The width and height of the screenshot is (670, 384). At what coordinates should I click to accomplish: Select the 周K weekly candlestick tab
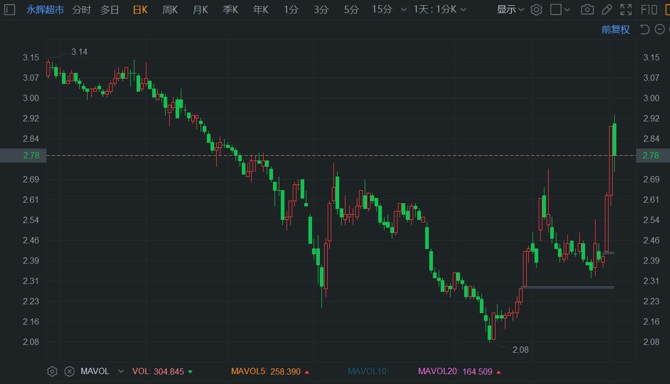click(170, 9)
